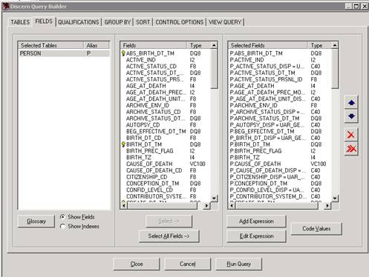
Task: Move selected field down with blue arrow
Action: [351, 116]
